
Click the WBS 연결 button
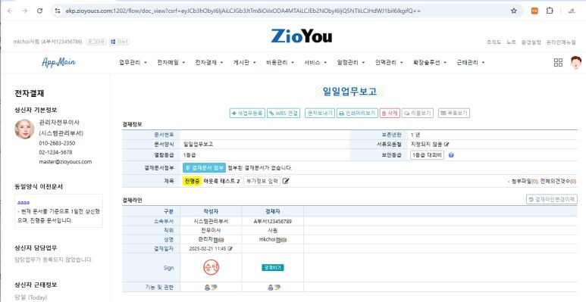point(284,113)
